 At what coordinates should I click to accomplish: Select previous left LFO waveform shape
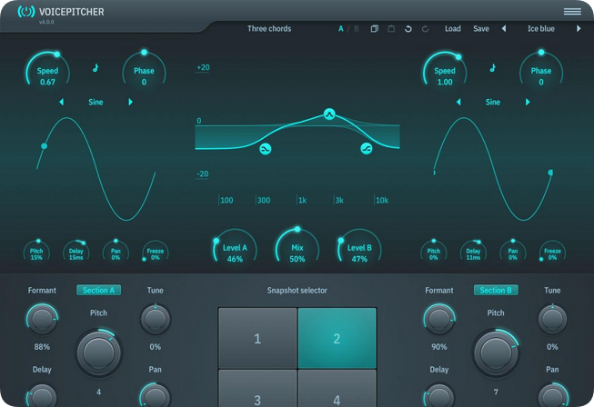[61, 102]
